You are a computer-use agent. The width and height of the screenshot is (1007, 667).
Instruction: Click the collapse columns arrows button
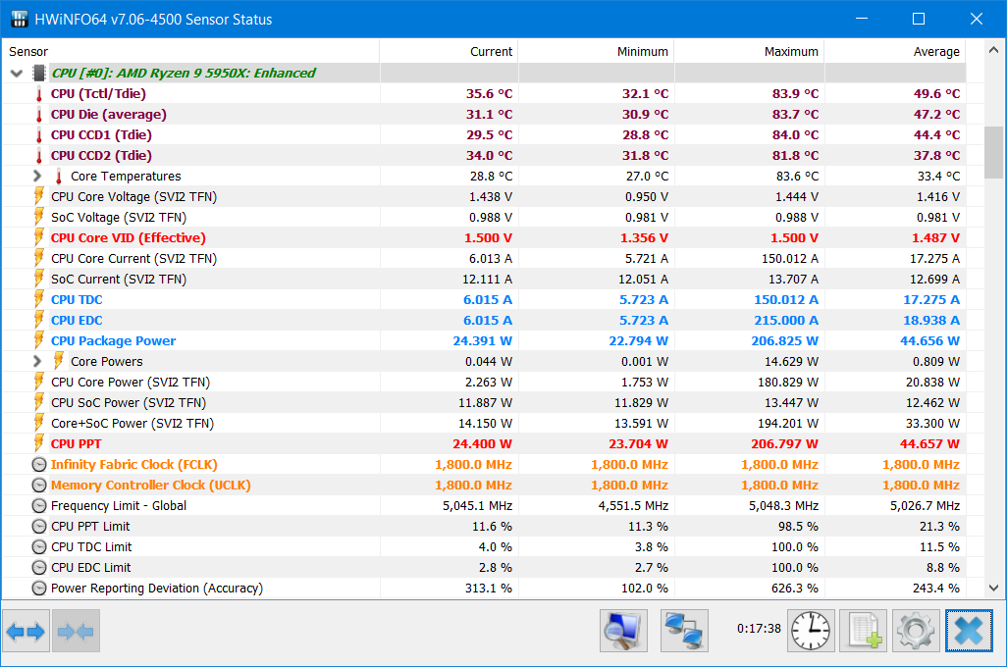pos(76,631)
